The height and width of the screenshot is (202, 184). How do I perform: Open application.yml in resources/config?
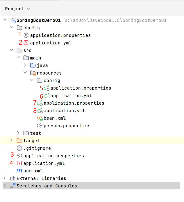click(x=71, y=96)
